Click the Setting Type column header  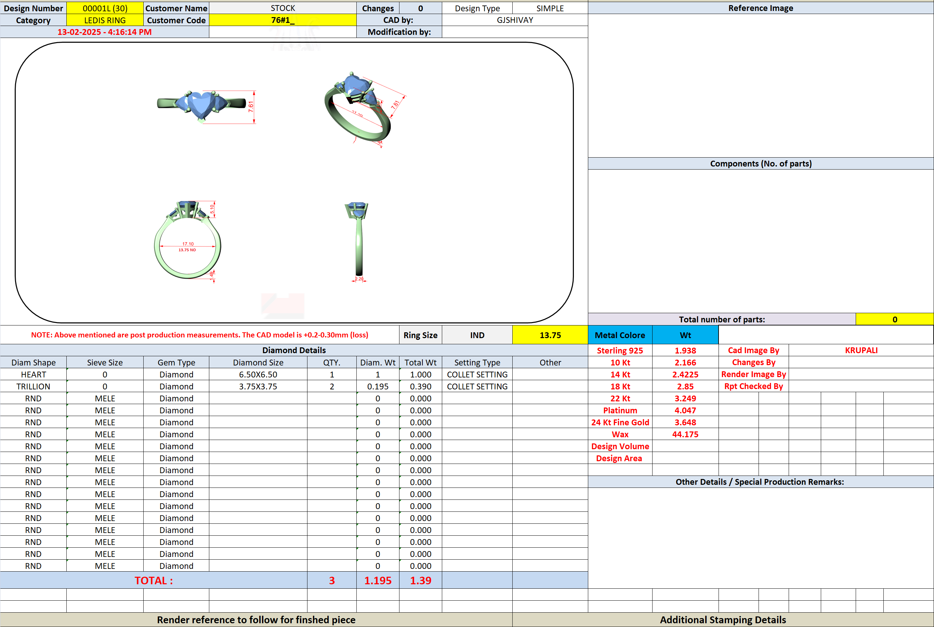(x=477, y=362)
